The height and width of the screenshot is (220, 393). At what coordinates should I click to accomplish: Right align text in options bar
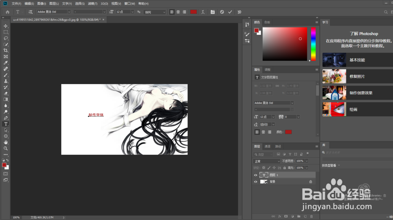click(x=184, y=12)
